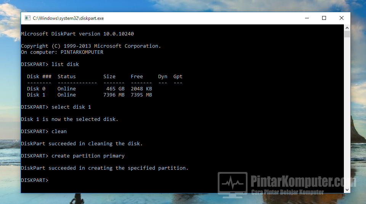Click the Online status of Disk 0

(66, 89)
